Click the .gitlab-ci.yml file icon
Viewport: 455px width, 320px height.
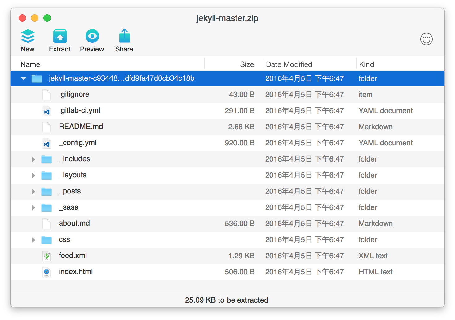tap(46, 111)
